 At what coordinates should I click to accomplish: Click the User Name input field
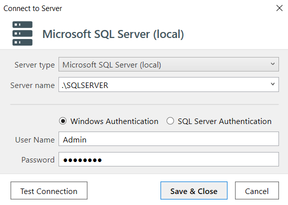point(168,139)
